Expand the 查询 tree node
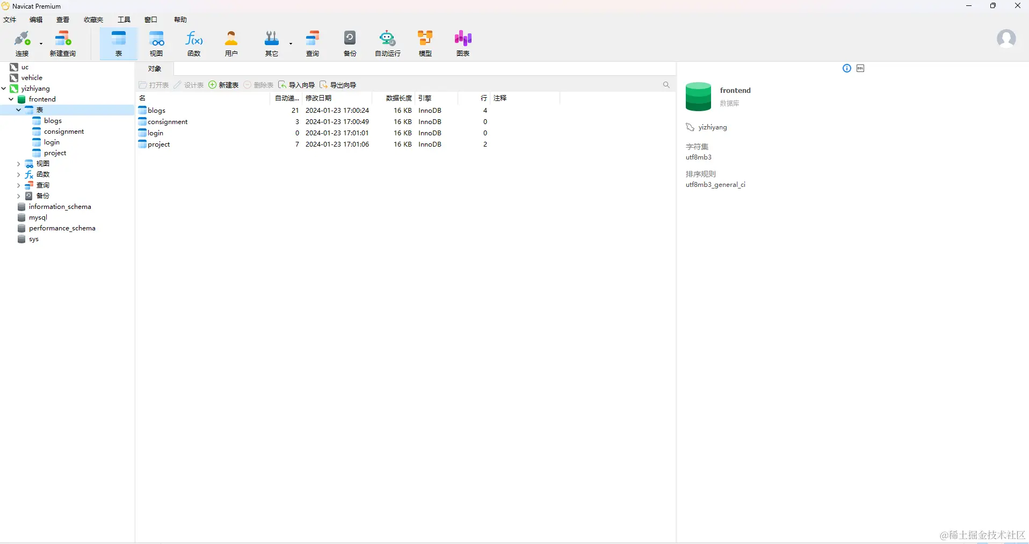This screenshot has height=544, width=1029. click(19, 185)
